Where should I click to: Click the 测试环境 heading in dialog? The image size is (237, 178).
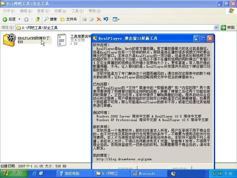[101, 113]
